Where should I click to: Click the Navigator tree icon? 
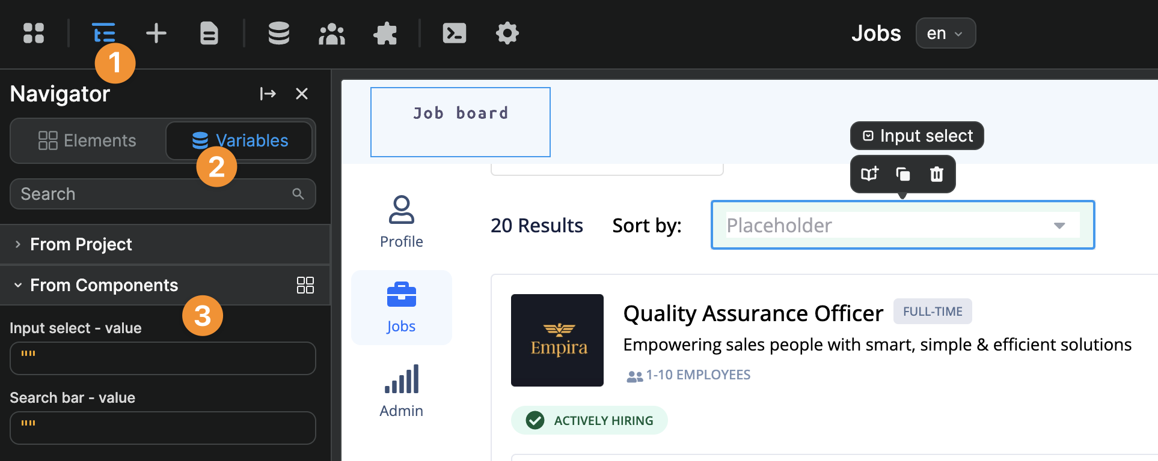point(103,32)
